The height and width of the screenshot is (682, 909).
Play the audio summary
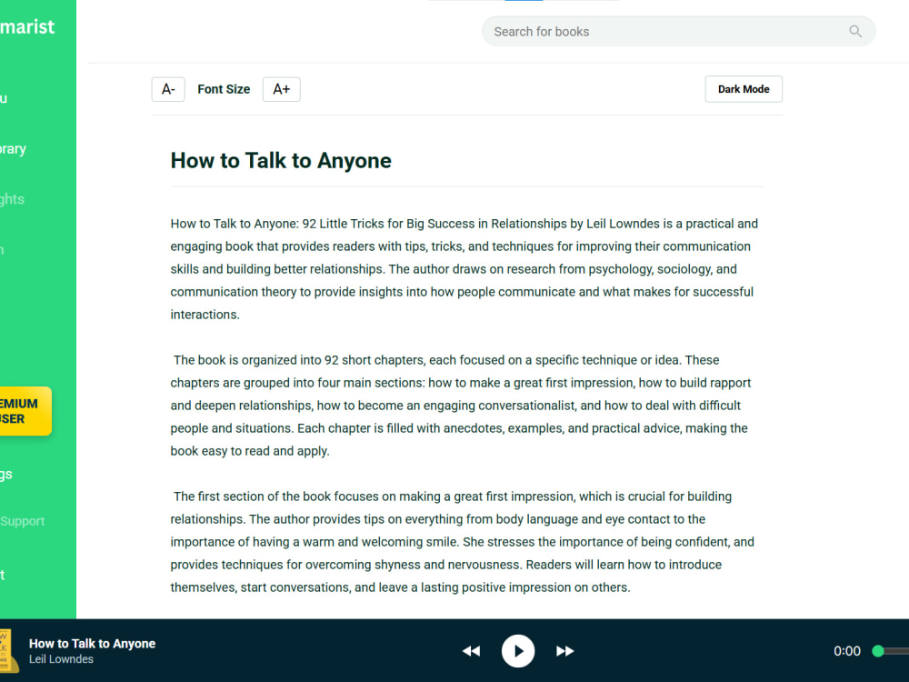click(x=518, y=651)
